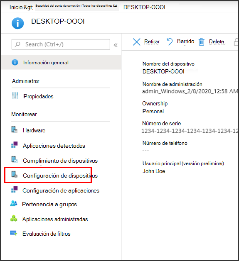Open Aplicaciones administradas

pos(55,219)
